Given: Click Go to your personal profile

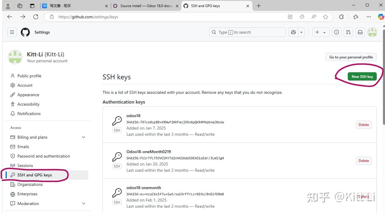Looking at the screenshot, I should pyautogui.click(x=351, y=57).
